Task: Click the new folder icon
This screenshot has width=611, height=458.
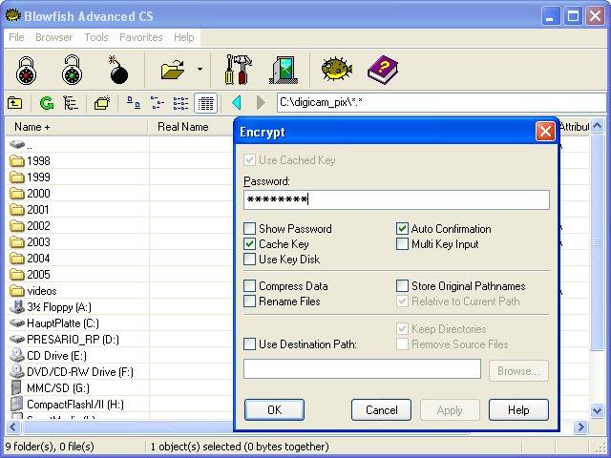Action: [102, 103]
